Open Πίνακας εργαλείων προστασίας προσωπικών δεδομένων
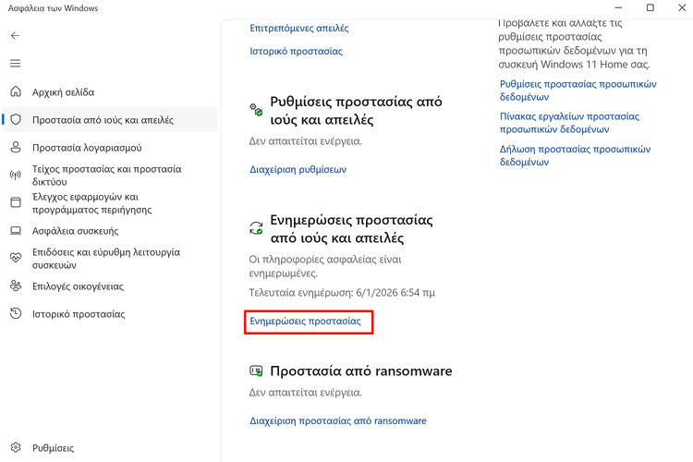This screenshot has width=693, height=462. [x=569, y=123]
